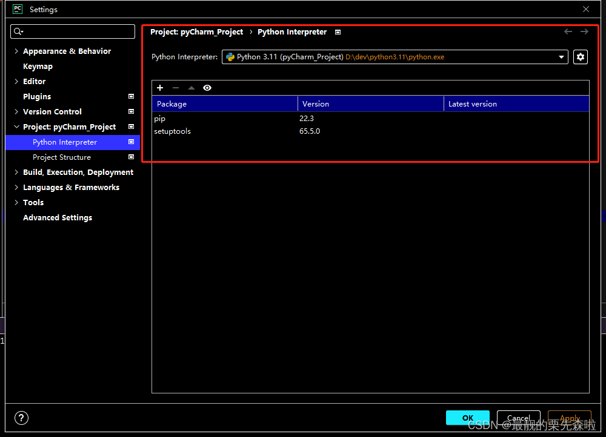Expand Build, Execution, Deployment section

tap(16, 172)
